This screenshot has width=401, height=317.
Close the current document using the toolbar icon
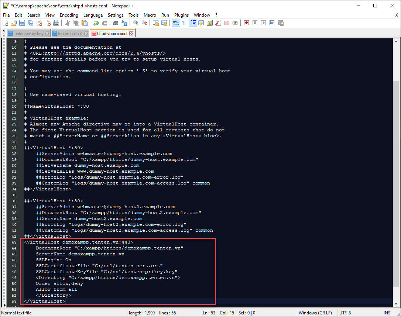click(39, 23)
